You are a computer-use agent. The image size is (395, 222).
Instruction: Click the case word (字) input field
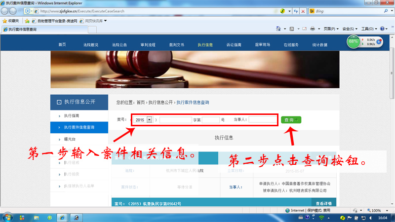(x=176, y=120)
